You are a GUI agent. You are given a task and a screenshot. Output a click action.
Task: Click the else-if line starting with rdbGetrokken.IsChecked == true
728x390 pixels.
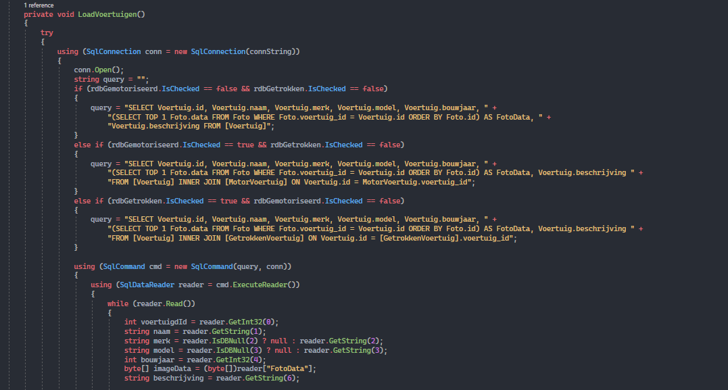(x=239, y=201)
